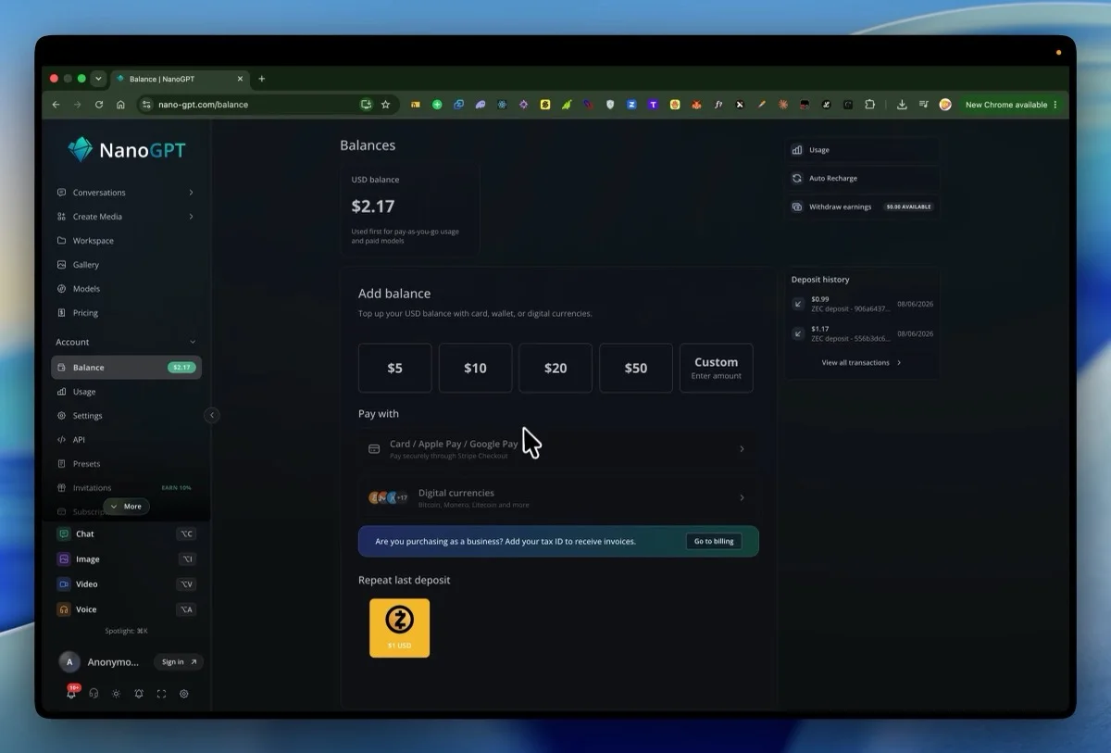Click the Anonymous user avatar
1111x753 pixels.
(69, 662)
